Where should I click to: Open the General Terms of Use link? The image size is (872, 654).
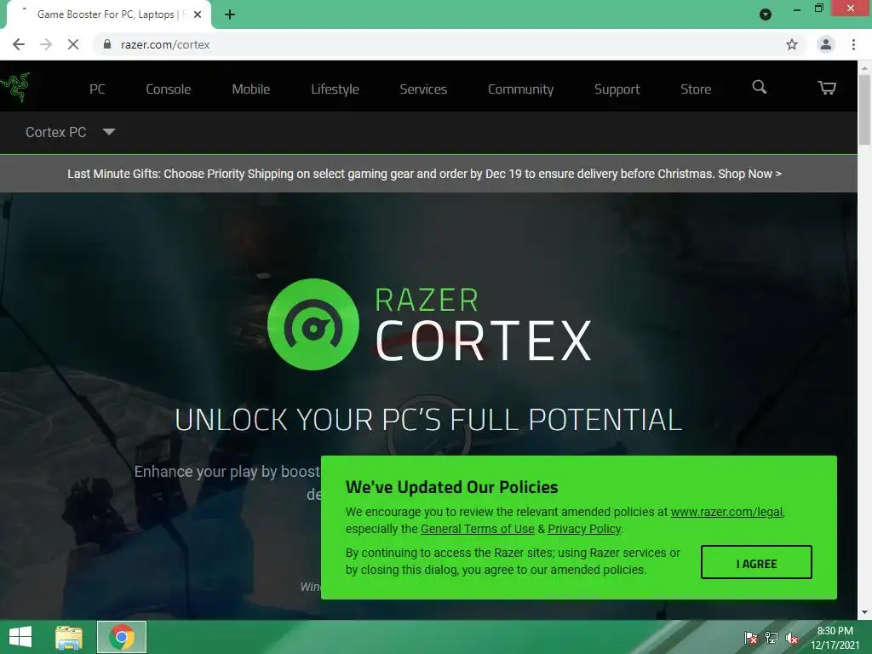tap(477, 529)
